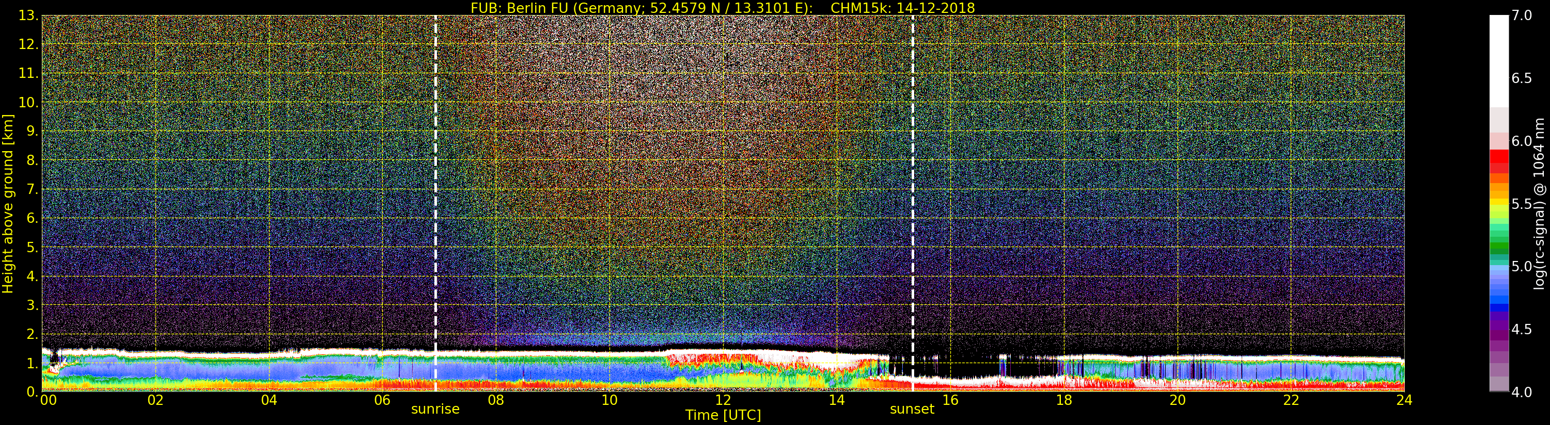1550x425 pixels.
Task: Click the sunset label below the time axis
Action: click(x=912, y=410)
